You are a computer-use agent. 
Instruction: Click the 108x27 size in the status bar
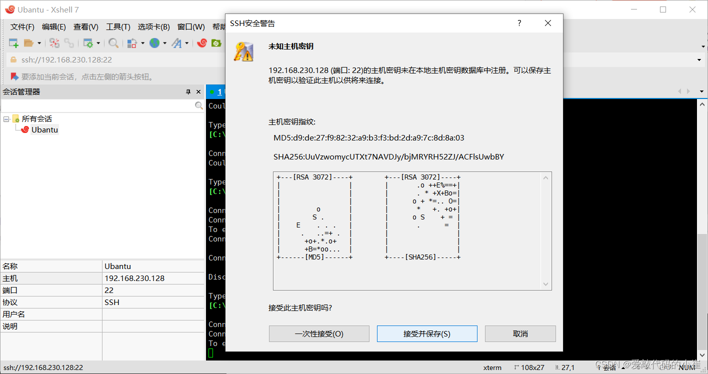531,367
